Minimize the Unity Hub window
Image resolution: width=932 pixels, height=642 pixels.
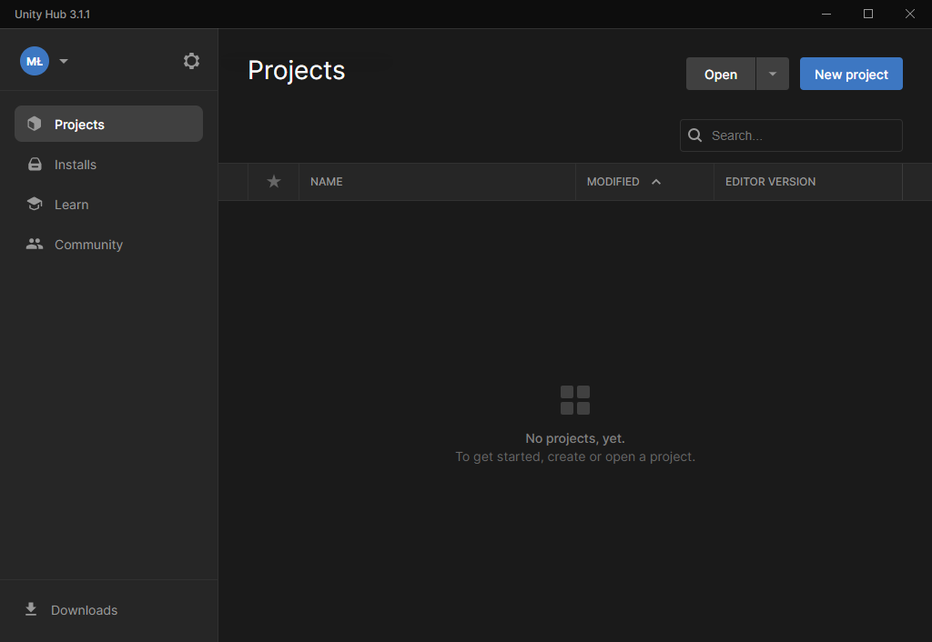click(x=826, y=14)
